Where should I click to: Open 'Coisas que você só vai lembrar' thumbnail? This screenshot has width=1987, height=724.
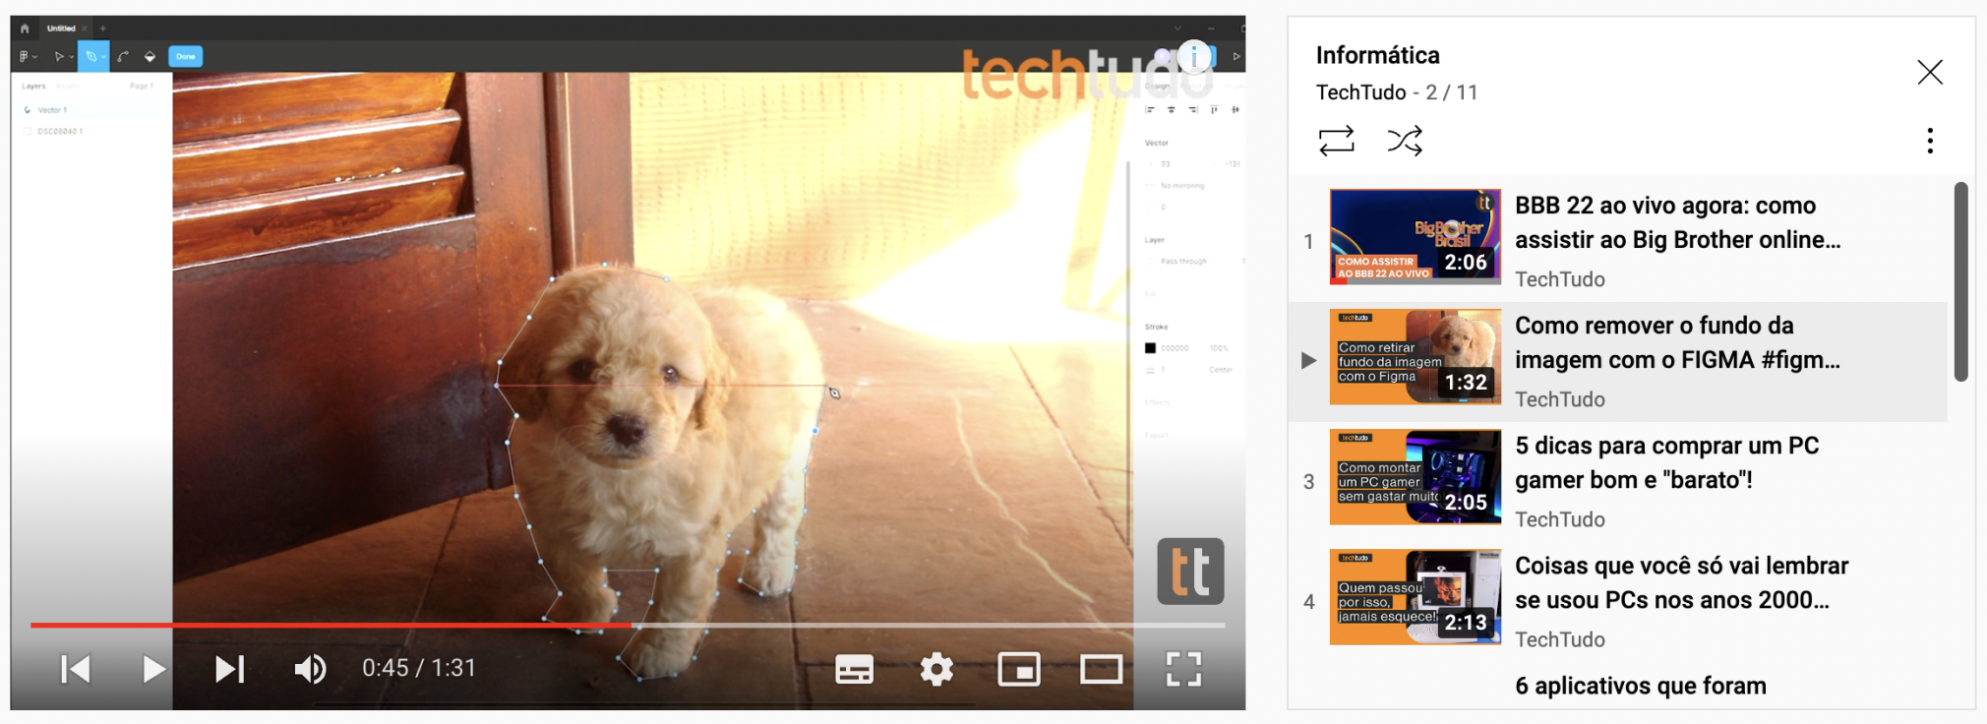(1415, 597)
